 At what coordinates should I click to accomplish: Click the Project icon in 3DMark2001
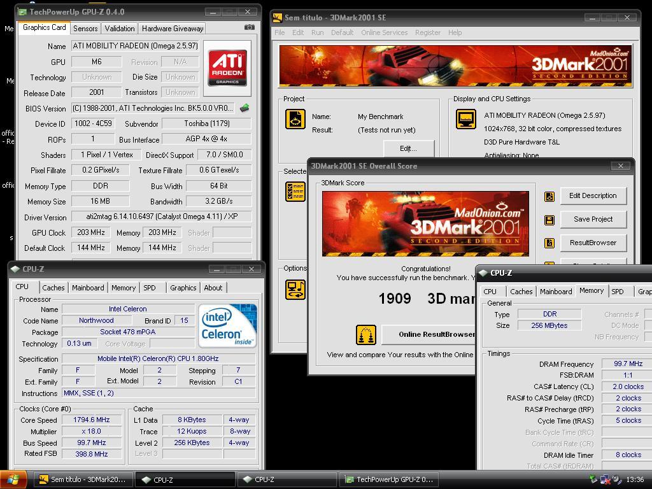tap(295, 119)
